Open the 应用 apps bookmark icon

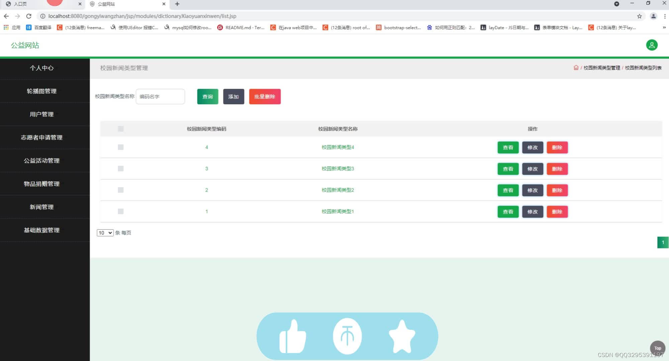click(12, 27)
